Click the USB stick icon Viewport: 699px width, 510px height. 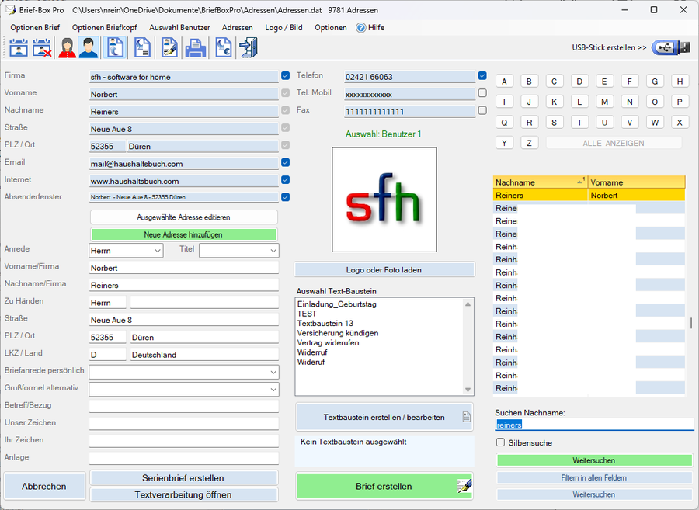(670, 47)
